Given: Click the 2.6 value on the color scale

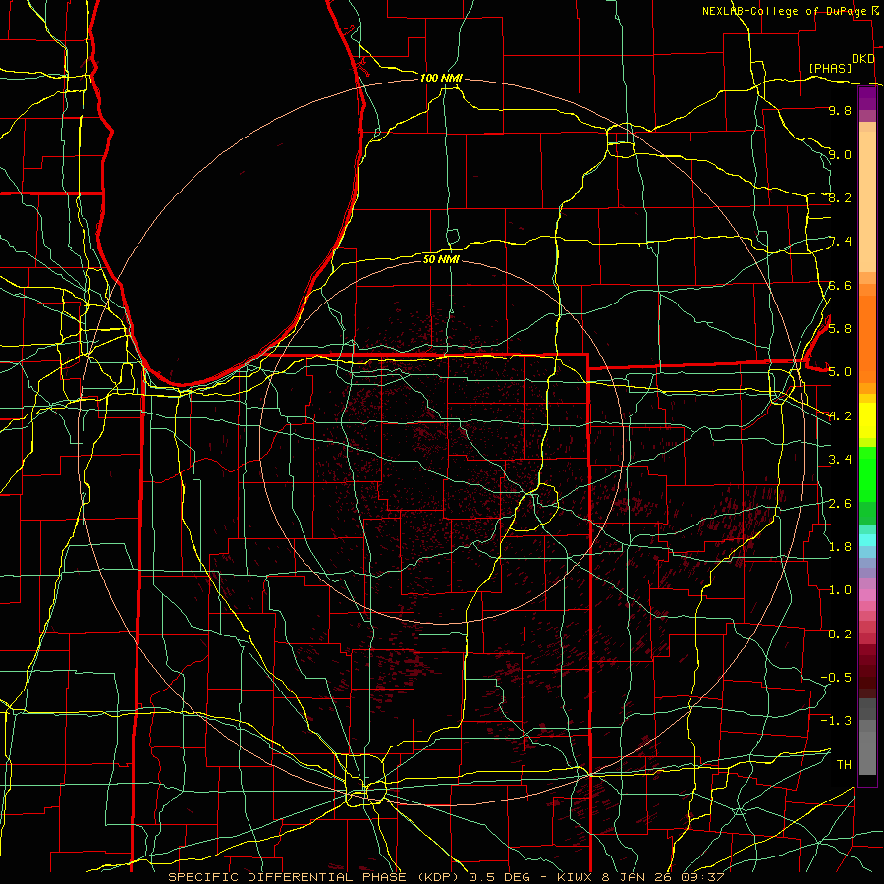Looking at the screenshot, I should (x=840, y=503).
